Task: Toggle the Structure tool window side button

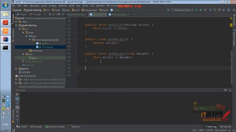Action: coord(13,36)
